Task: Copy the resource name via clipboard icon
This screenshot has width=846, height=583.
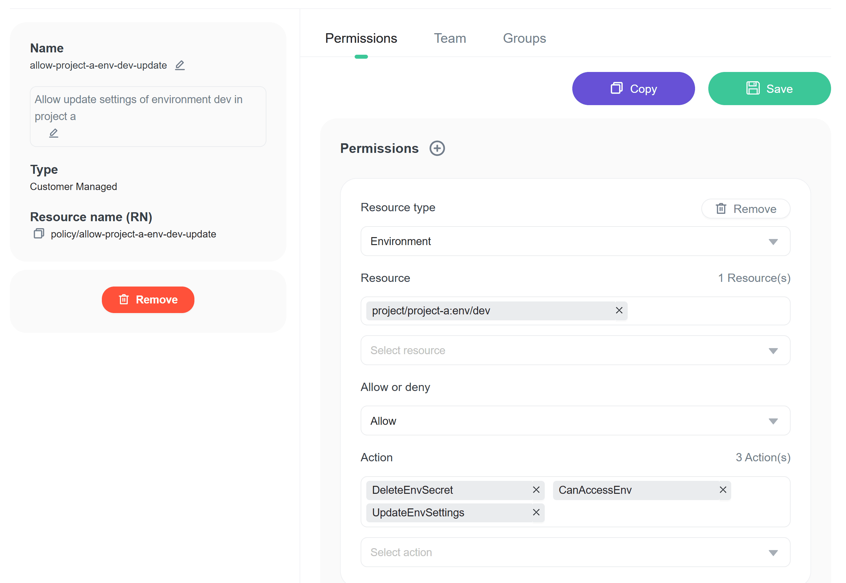Action: pos(39,233)
